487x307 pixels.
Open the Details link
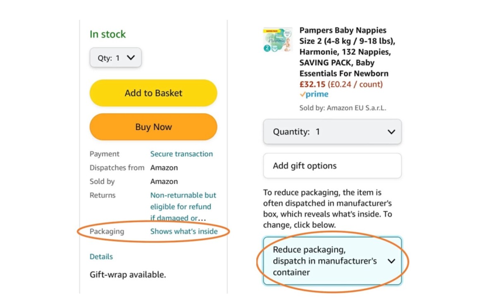(101, 257)
